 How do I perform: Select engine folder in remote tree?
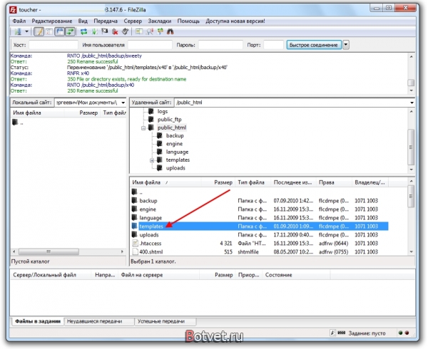click(x=174, y=144)
